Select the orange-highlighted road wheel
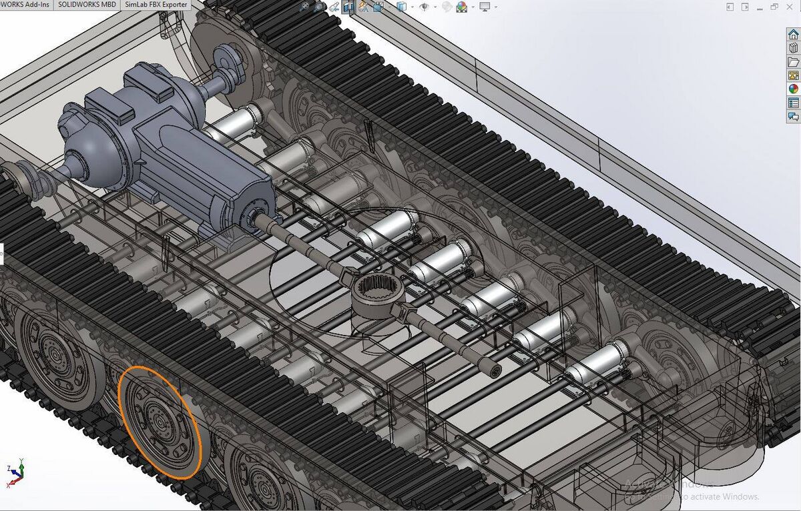 point(160,422)
